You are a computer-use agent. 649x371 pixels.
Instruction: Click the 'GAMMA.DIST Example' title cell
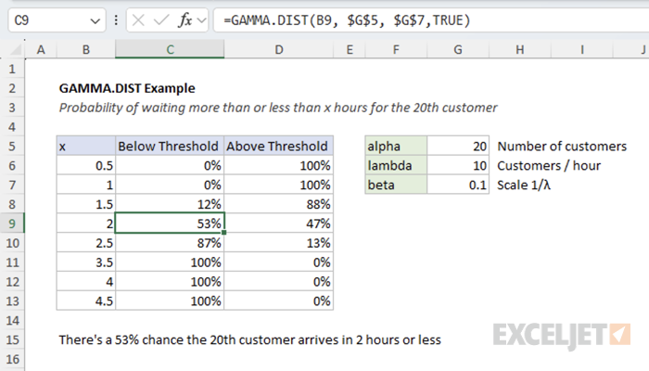click(x=127, y=88)
